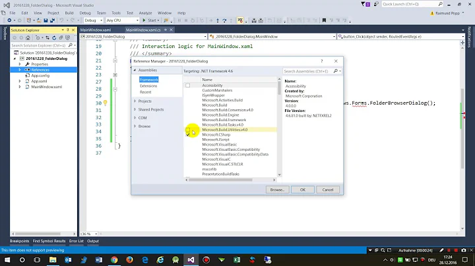Click the Reference Manager help question mark

[322, 61]
